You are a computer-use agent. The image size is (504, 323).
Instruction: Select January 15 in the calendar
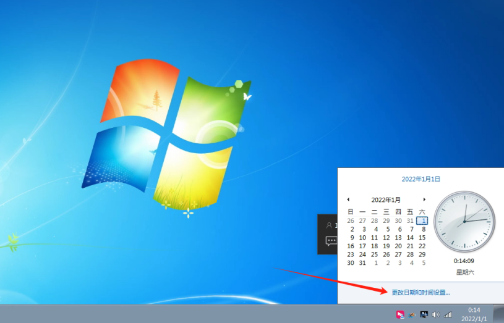tap(422, 238)
